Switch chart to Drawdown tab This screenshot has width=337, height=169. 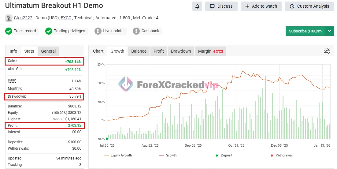pos(181,51)
